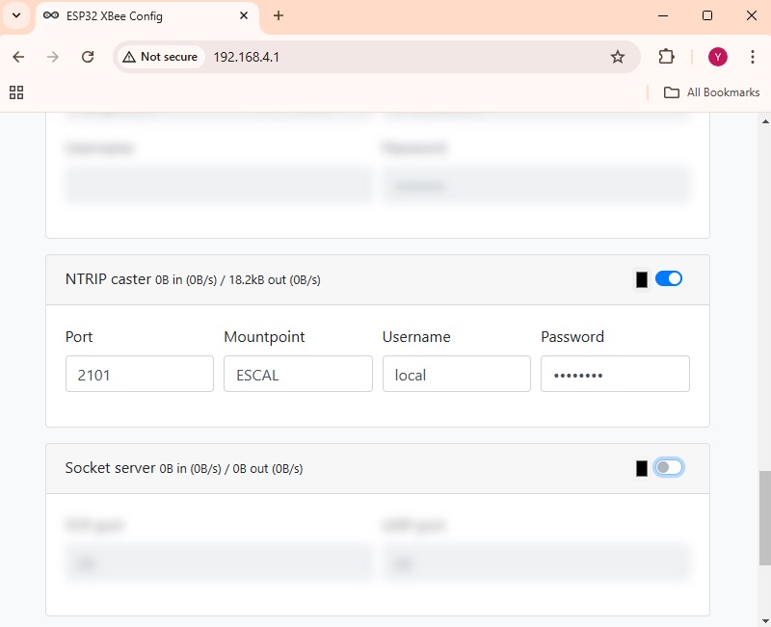Open a new browser tab

[x=279, y=16]
